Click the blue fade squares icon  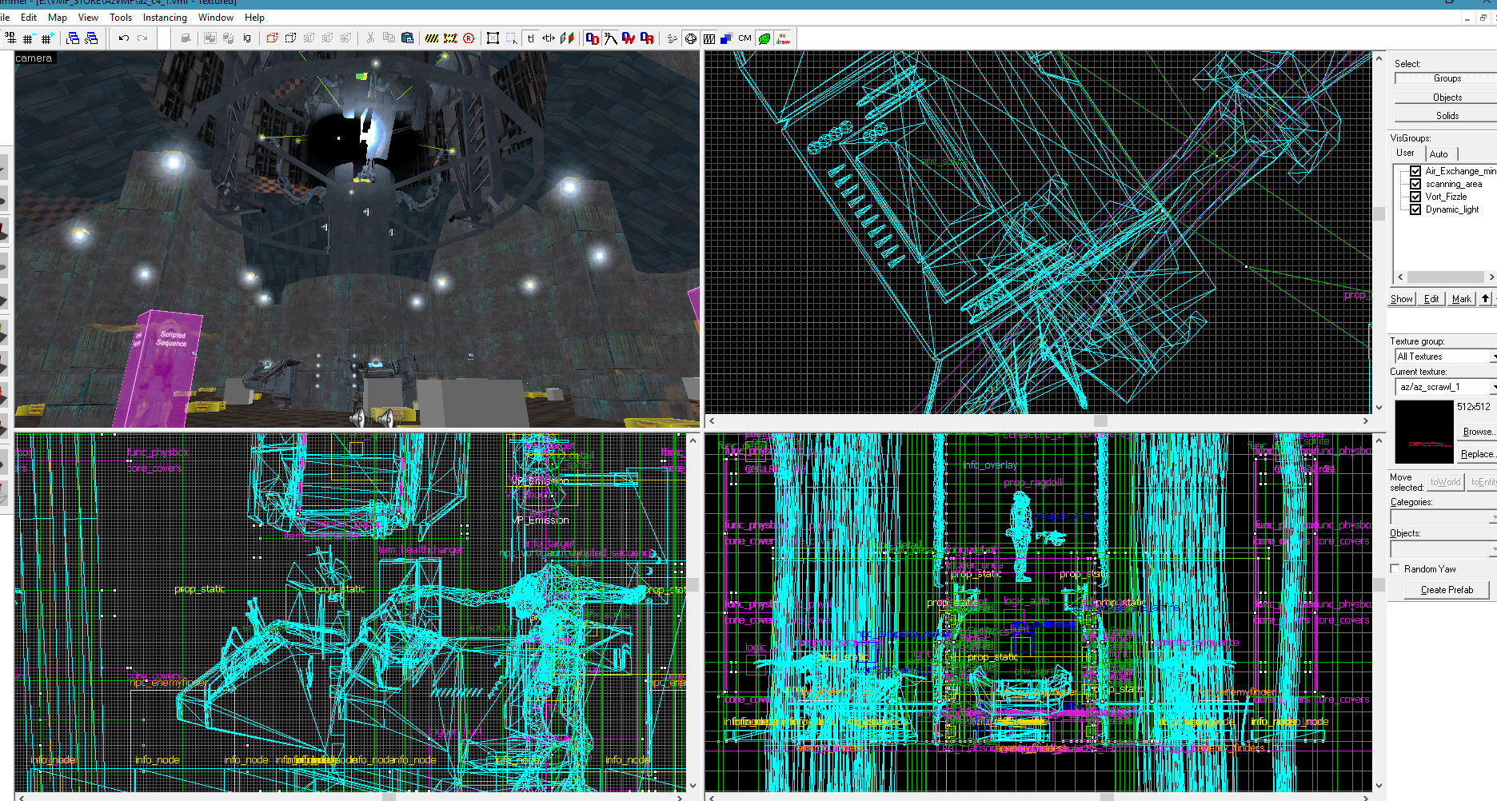(x=727, y=38)
